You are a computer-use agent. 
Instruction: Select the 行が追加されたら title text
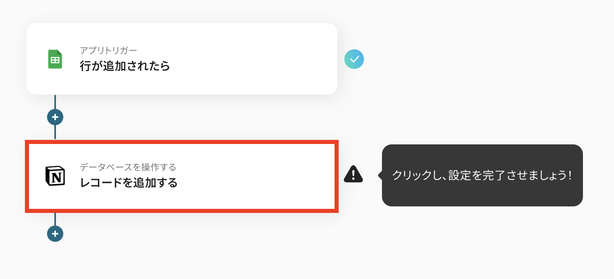[125, 66]
